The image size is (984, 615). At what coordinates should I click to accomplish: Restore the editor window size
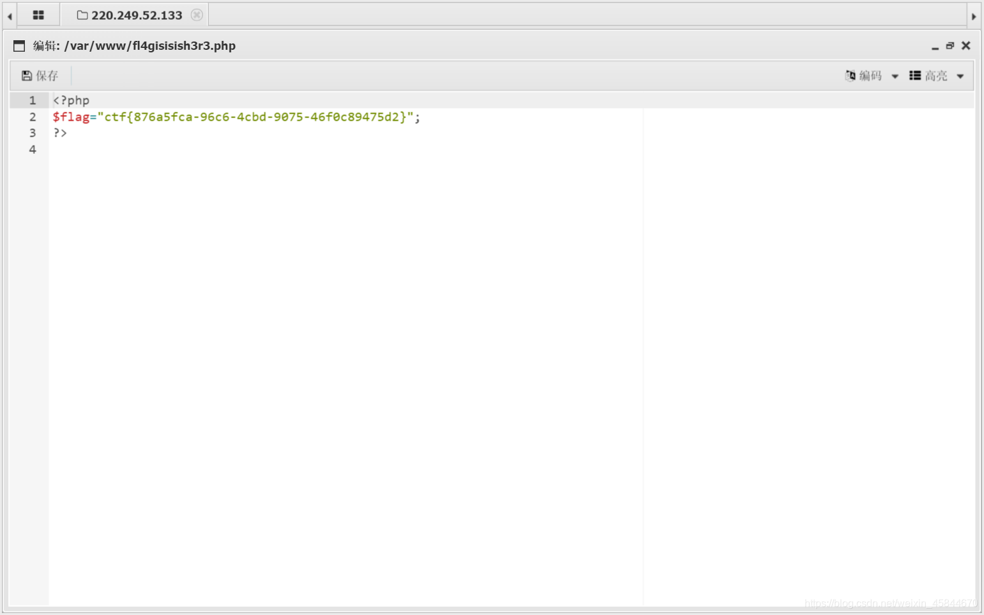[950, 45]
